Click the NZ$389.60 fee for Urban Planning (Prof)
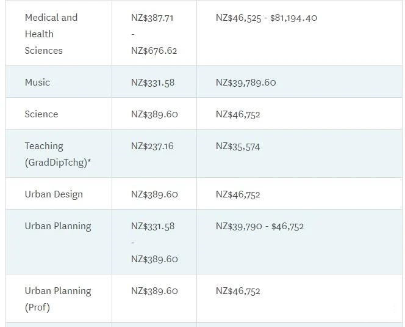Screen dimensions: 405x327 tap(154, 290)
